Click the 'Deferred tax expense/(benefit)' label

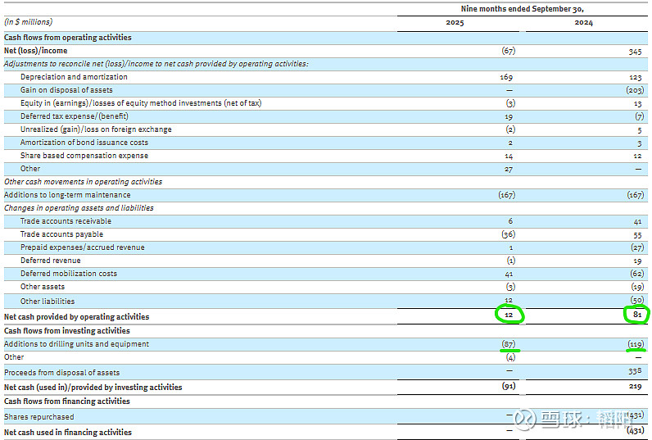pos(75,116)
